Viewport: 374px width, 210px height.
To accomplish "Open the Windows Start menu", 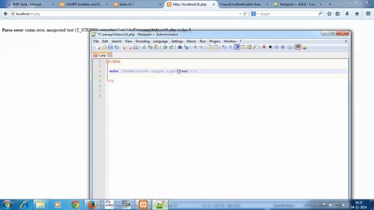I will (x=7, y=205).
